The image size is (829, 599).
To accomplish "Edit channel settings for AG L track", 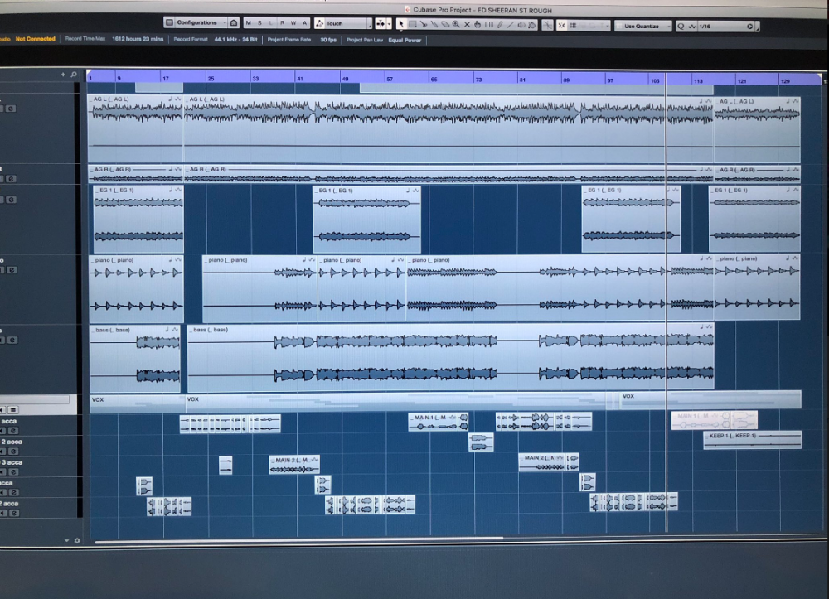I will (11, 109).
